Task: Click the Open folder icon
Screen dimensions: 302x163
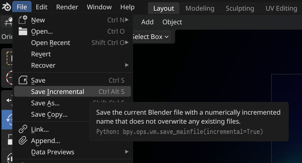Action: point(23,31)
